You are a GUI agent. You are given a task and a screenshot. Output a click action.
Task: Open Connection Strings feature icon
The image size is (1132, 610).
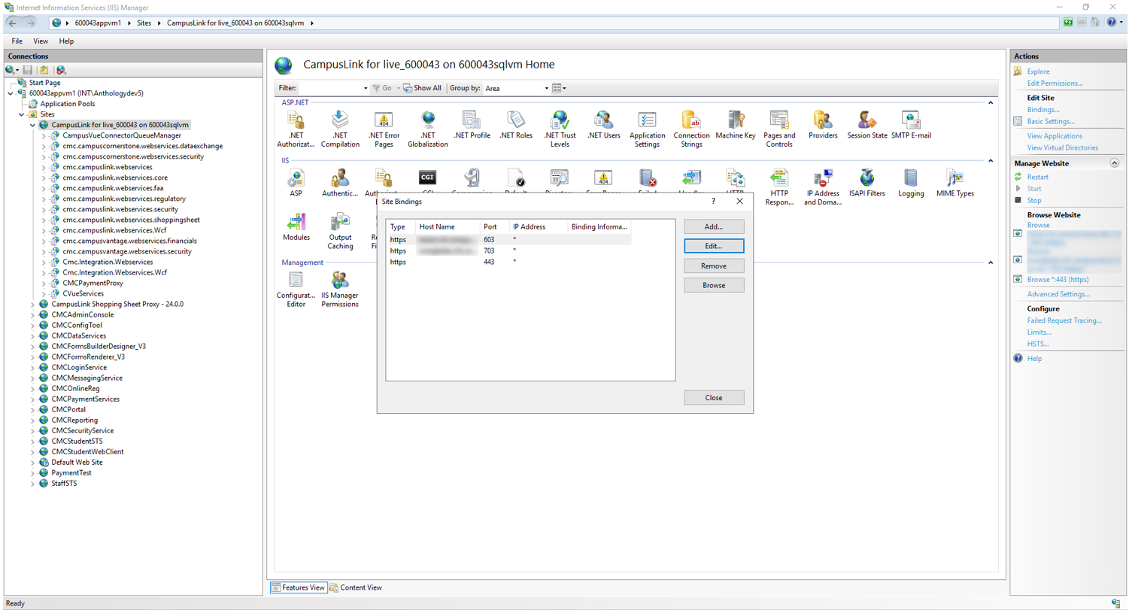[x=691, y=129]
